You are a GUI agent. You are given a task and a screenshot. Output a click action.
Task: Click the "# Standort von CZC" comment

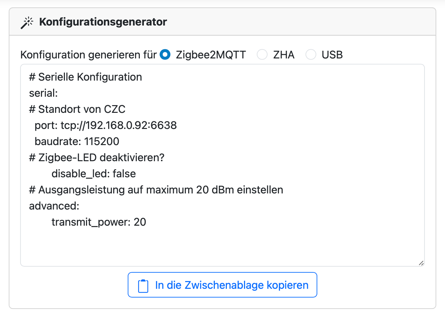coord(77,109)
